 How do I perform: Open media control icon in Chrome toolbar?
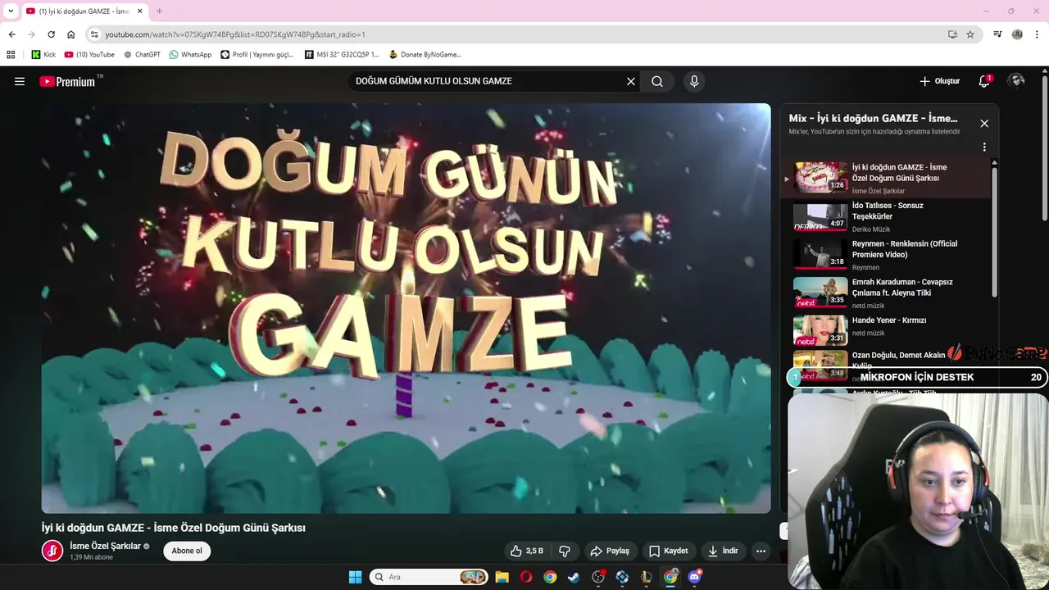click(x=997, y=34)
